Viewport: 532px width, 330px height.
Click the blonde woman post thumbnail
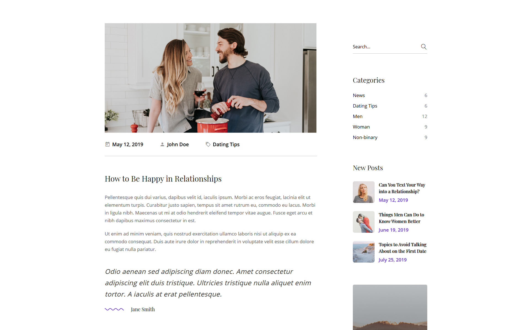click(364, 192)
